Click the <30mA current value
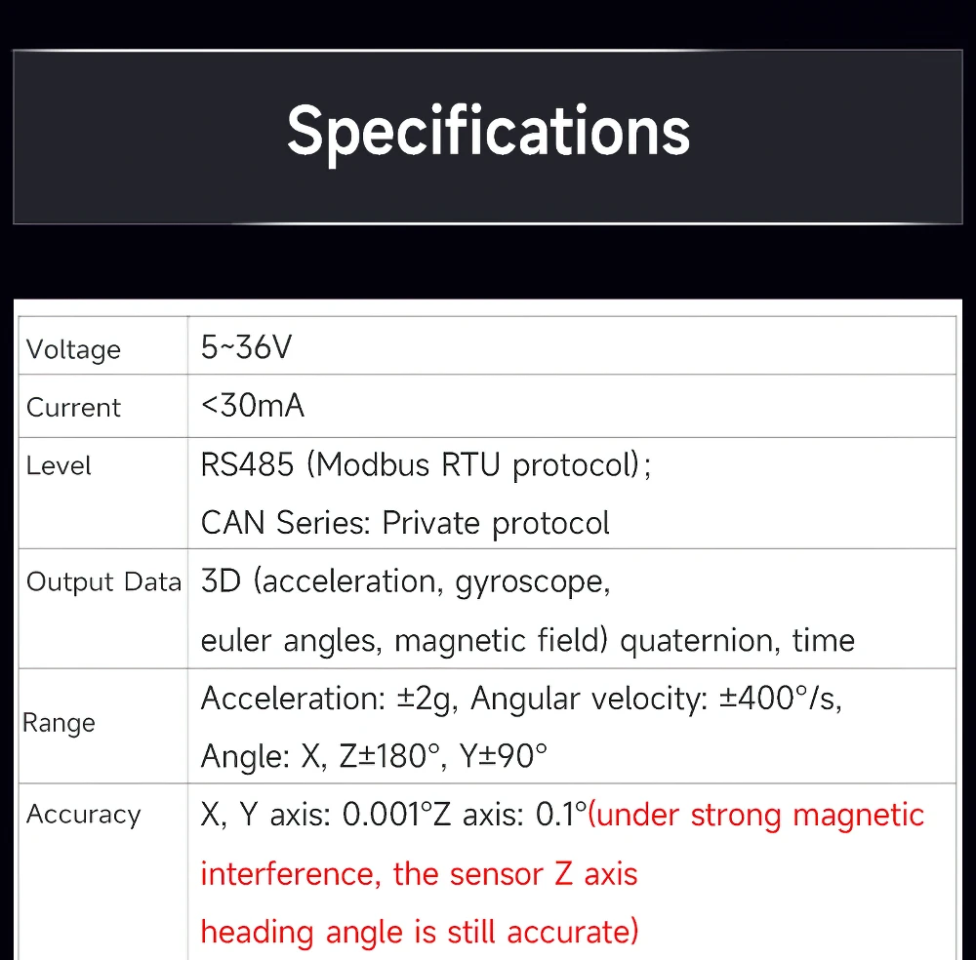The width and height of the screenshot is (976, 960). tap(252, 406)
